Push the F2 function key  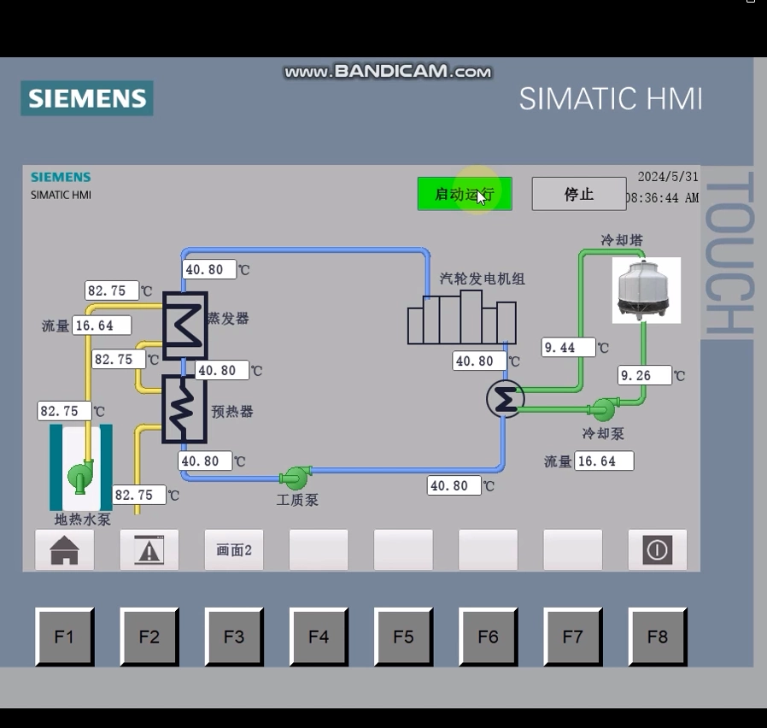tap(149, 637)
